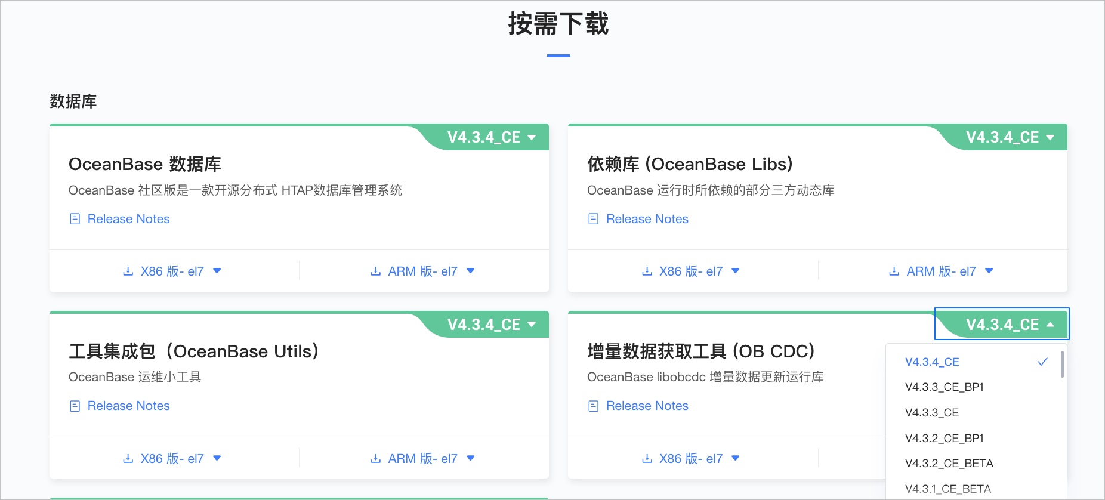
Task: Click description OceanBase 运行时所依赖的部分三方动态库
Action: [711, 190]
